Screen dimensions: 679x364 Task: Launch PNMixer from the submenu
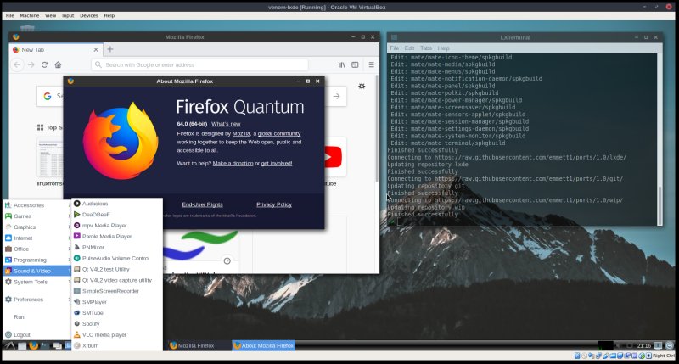[117, 247]
